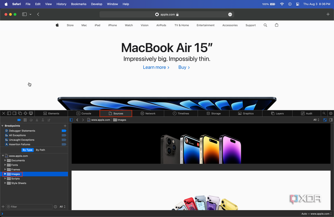Open the Support link in Apple navigation
Screen dimensions: 334x217
click(251, 25)
